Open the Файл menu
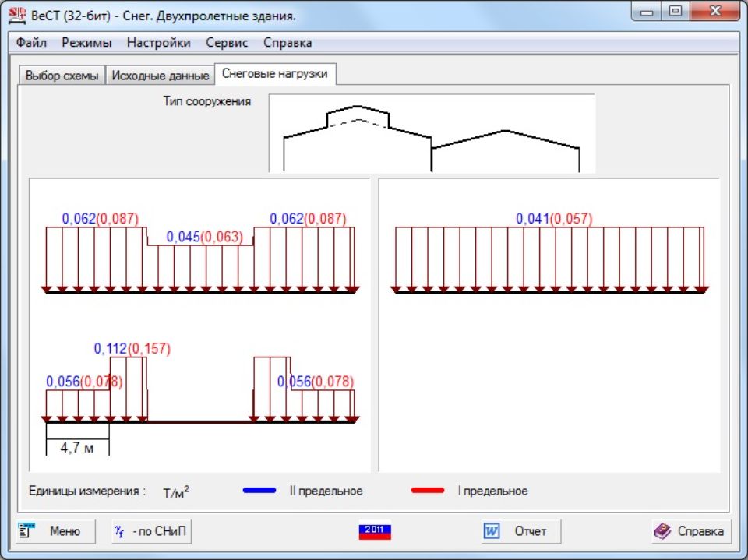748x560 pixels. pyautogui.click(x=31, y=43)
